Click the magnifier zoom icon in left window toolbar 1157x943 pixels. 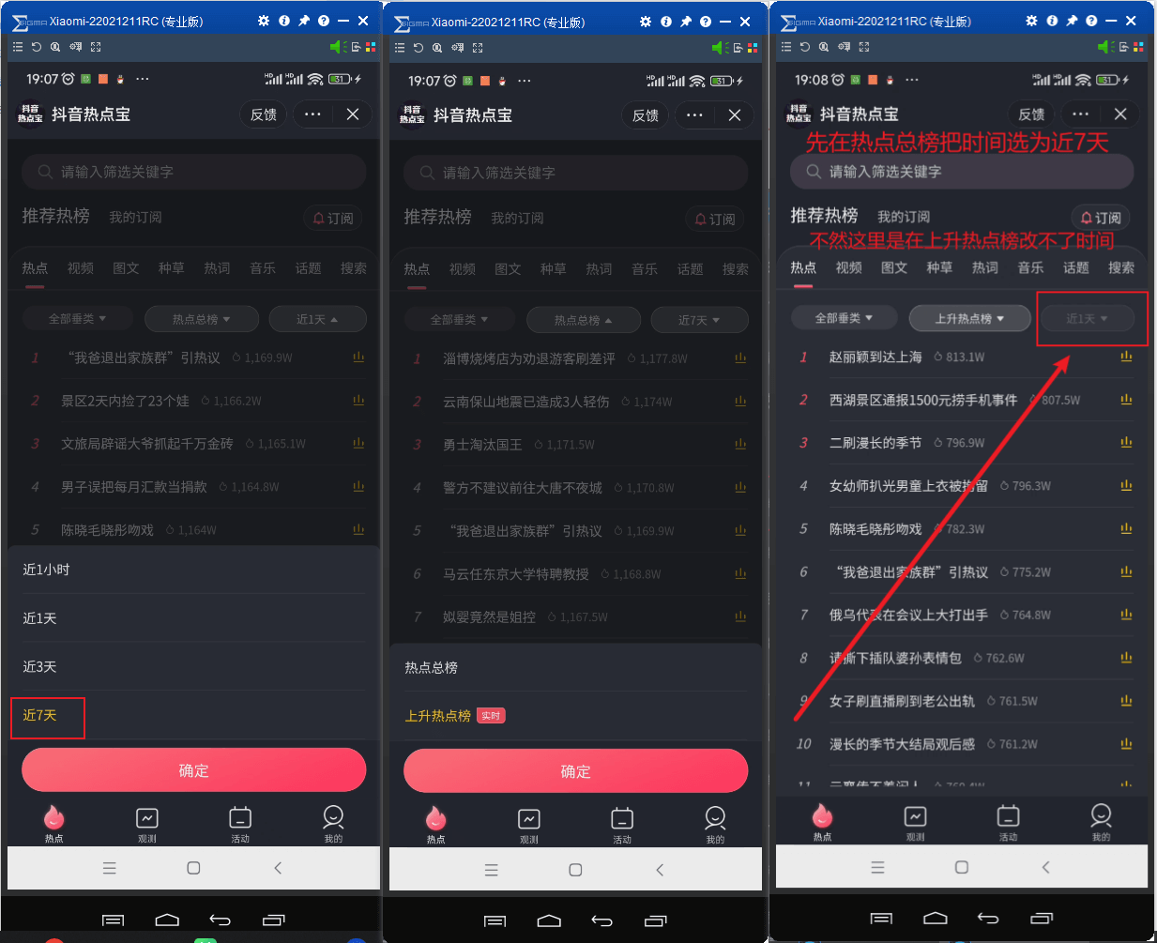pyautogui.click(x=55, y=47)
